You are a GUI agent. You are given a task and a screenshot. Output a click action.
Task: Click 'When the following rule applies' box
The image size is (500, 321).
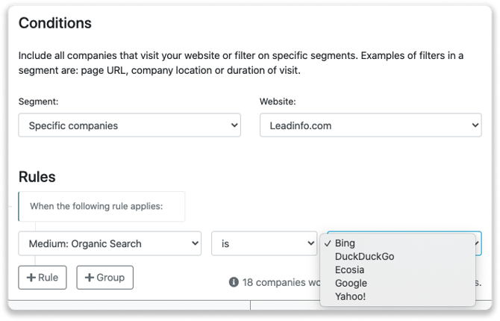101,206
